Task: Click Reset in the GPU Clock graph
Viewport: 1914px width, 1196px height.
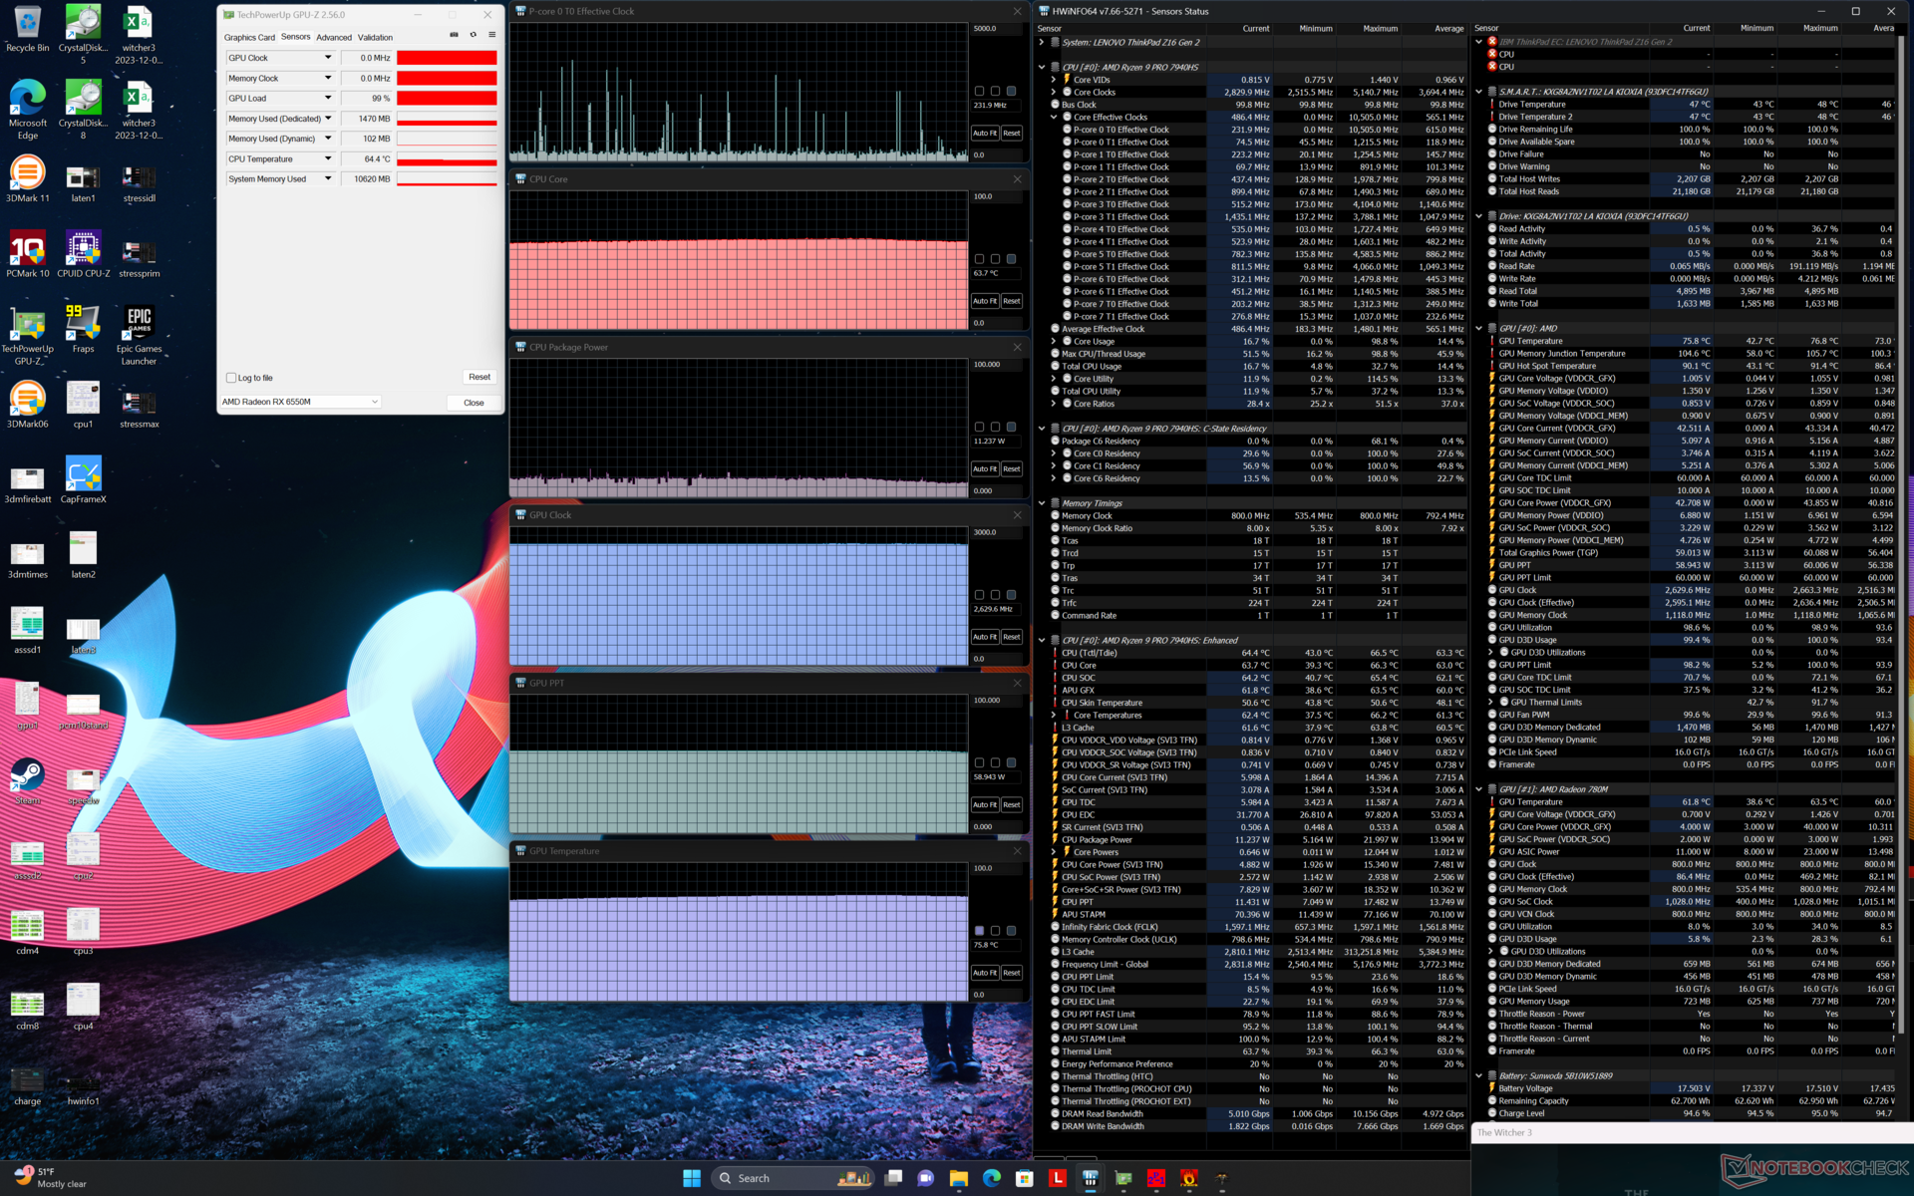Action: tap(1012, 637)
